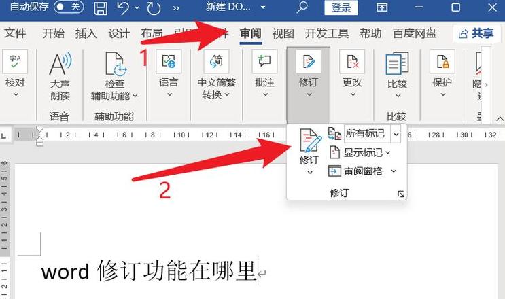Select the 审阅 ribbon tab
The image size is (505, 299).
(251, 33)
